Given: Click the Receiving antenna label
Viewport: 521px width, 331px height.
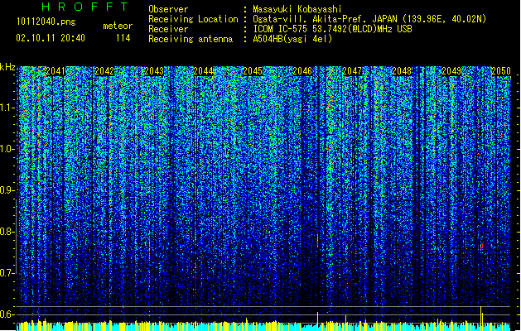Looking at the screenshot, I should [x=191, y=39].
